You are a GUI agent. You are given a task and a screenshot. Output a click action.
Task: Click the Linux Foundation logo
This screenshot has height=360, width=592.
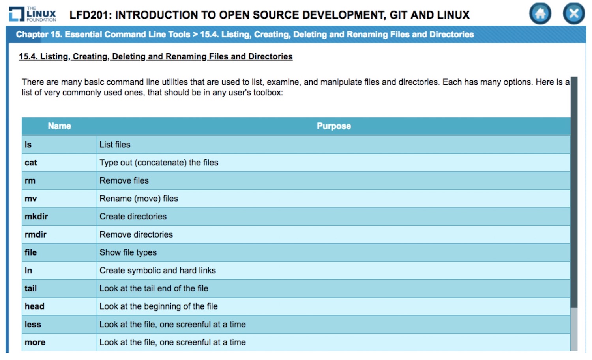33,14
